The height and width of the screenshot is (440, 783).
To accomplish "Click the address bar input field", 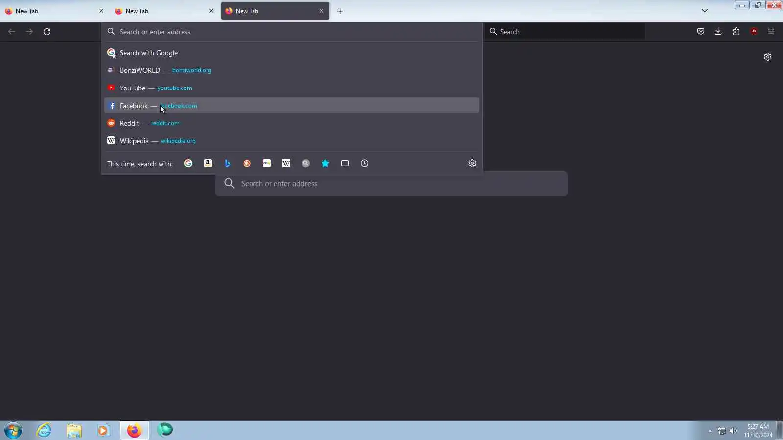I will tap(291, 32).
